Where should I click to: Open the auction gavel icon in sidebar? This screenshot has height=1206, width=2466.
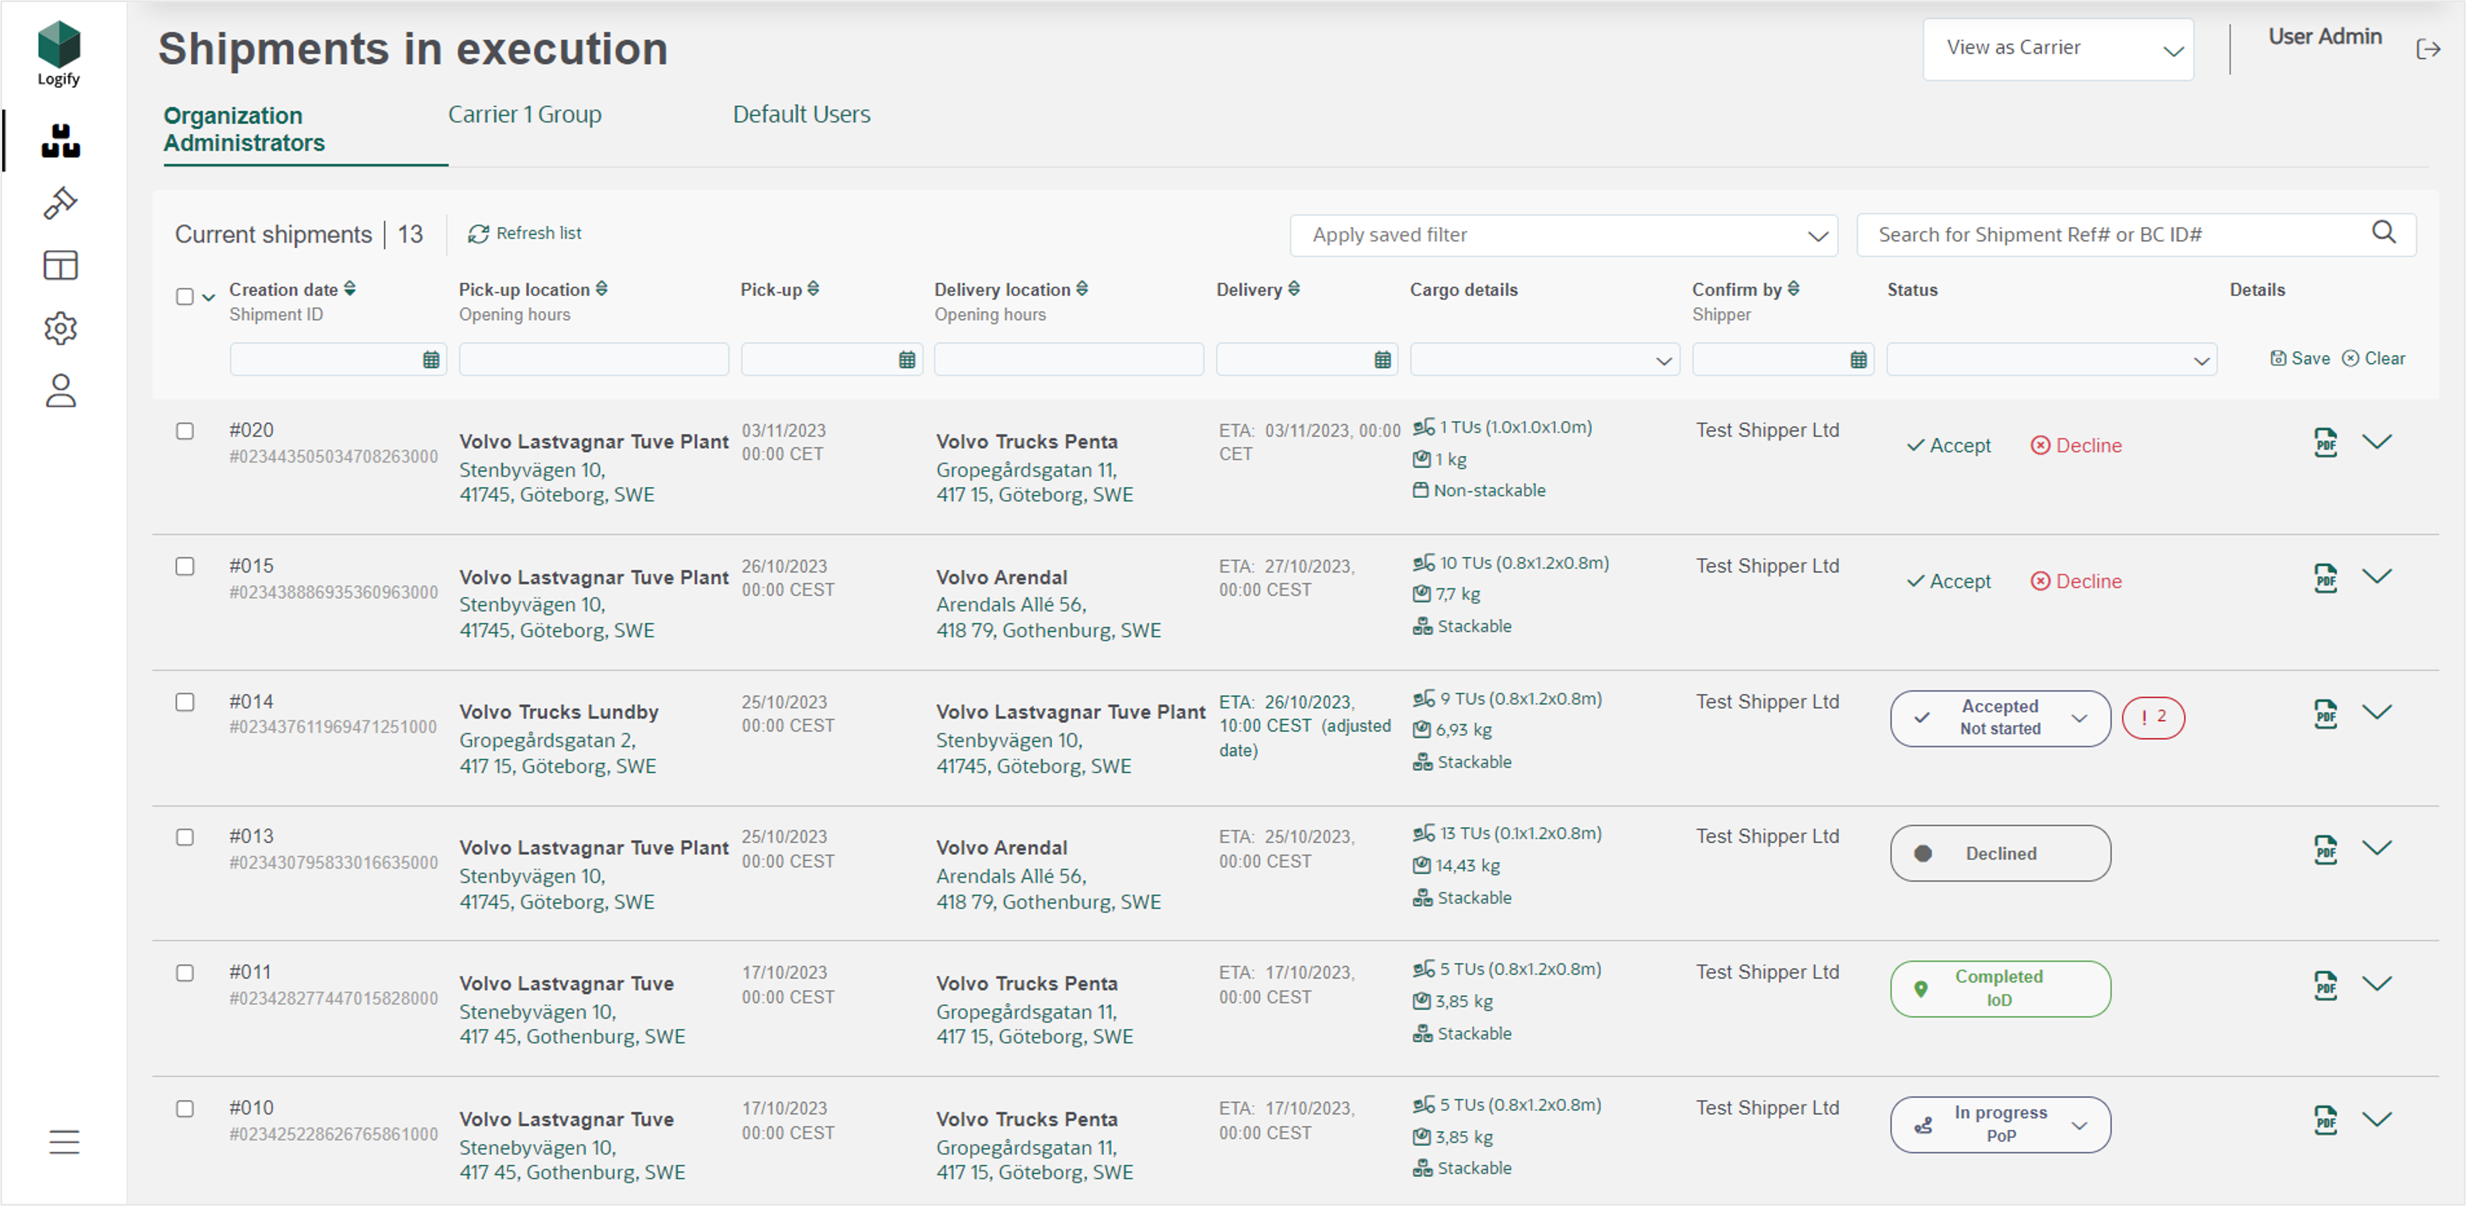coord(60,203)
